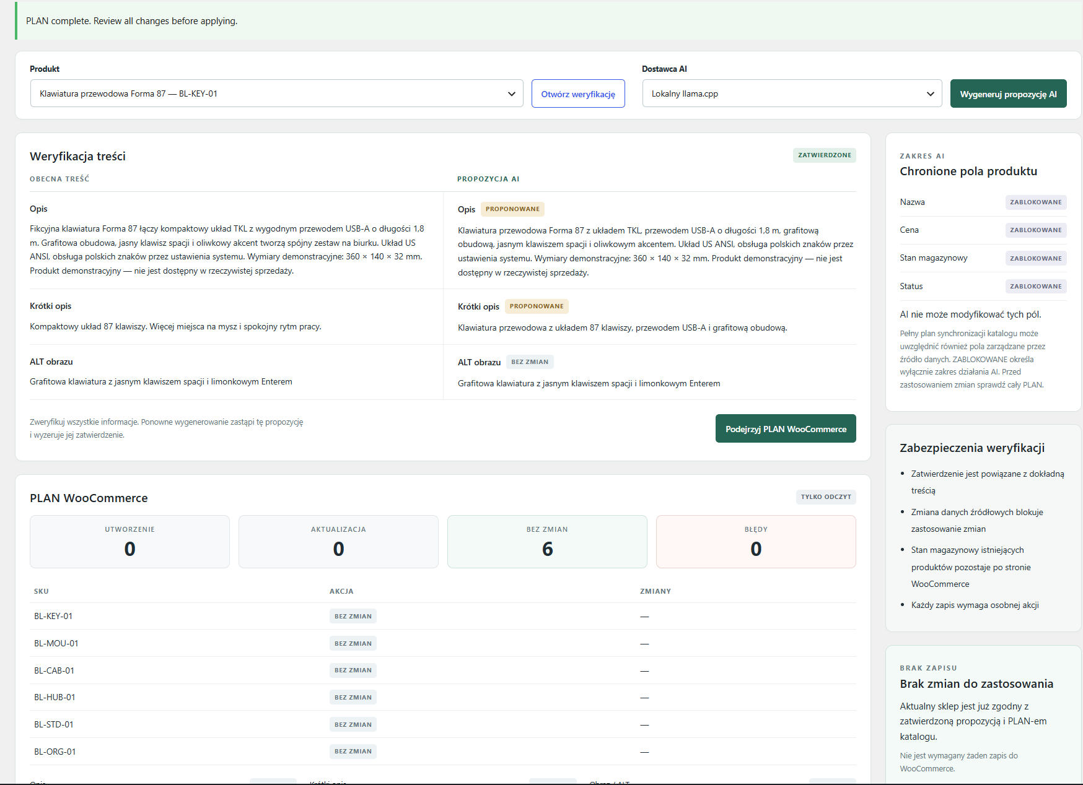Click the BL-CAB-01 SKU row
Viewport: 1083px width, 785px height.
443,670
